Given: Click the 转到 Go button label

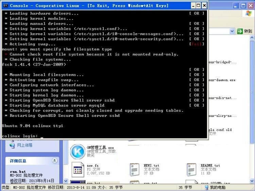Looking at the screenshot, I should (x=248, y=31).
